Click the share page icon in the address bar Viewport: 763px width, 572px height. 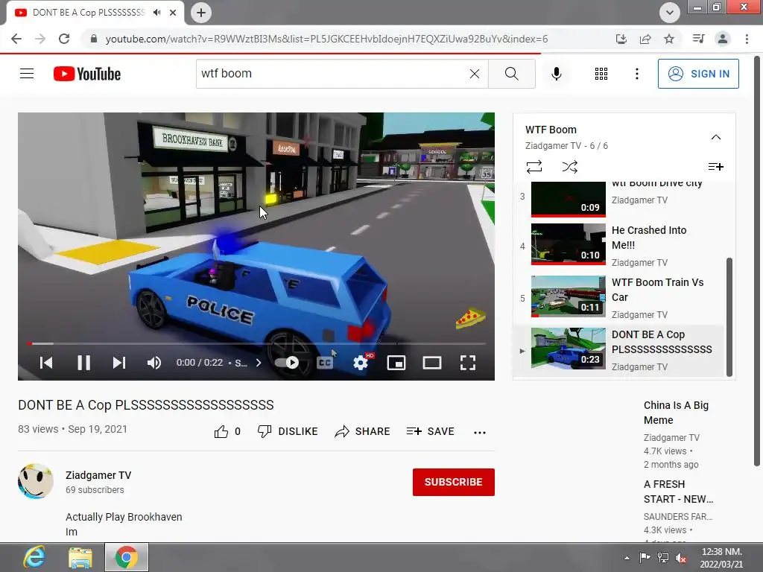[x=645, y=39]
